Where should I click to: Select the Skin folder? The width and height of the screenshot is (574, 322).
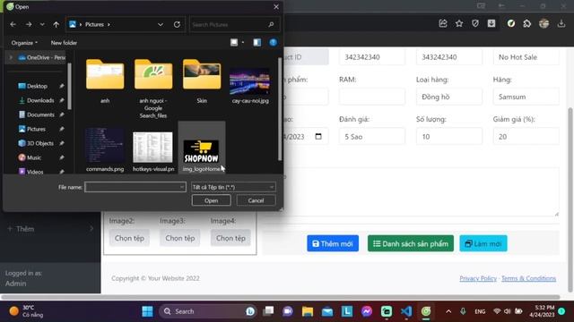click(x=202, y=81)
